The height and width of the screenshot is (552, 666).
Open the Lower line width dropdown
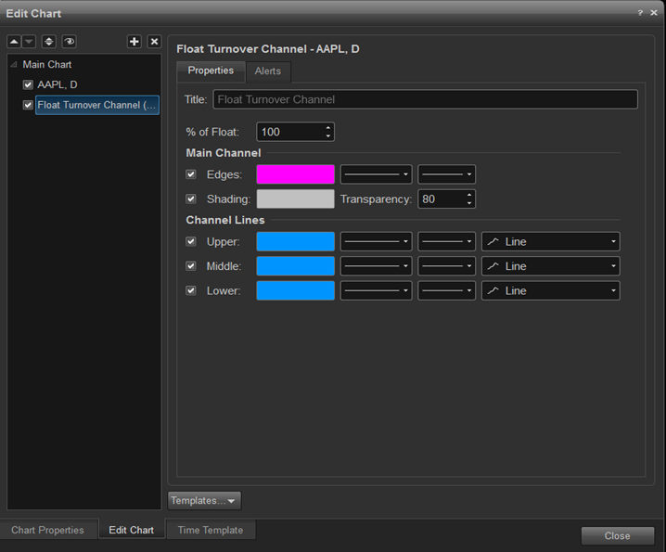coord(446,290)
